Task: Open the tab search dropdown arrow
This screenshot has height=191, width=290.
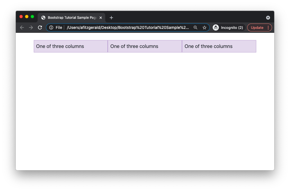Action: (x=268, y=17)
